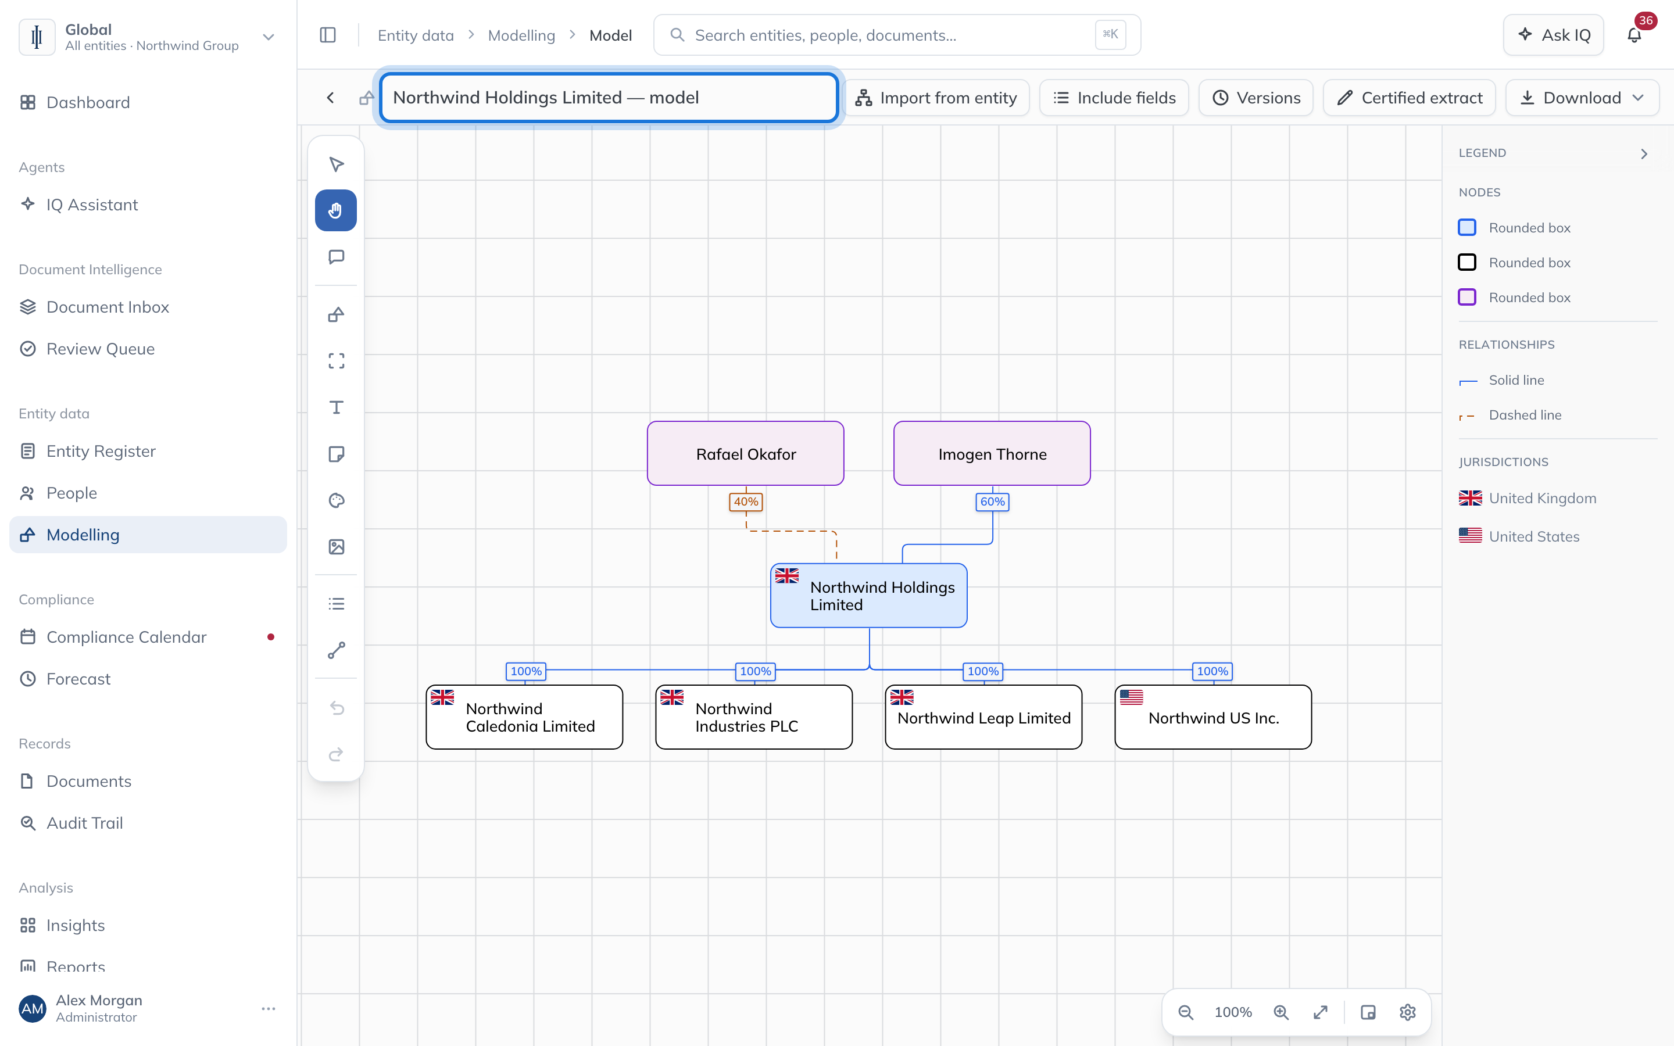
Task: Open the Download dropdown
Action: 1582,98
